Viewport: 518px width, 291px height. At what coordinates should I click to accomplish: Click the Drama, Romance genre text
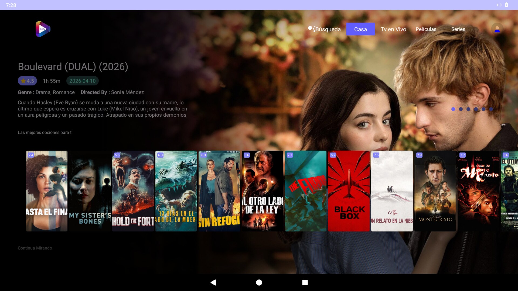coord(55,92)
